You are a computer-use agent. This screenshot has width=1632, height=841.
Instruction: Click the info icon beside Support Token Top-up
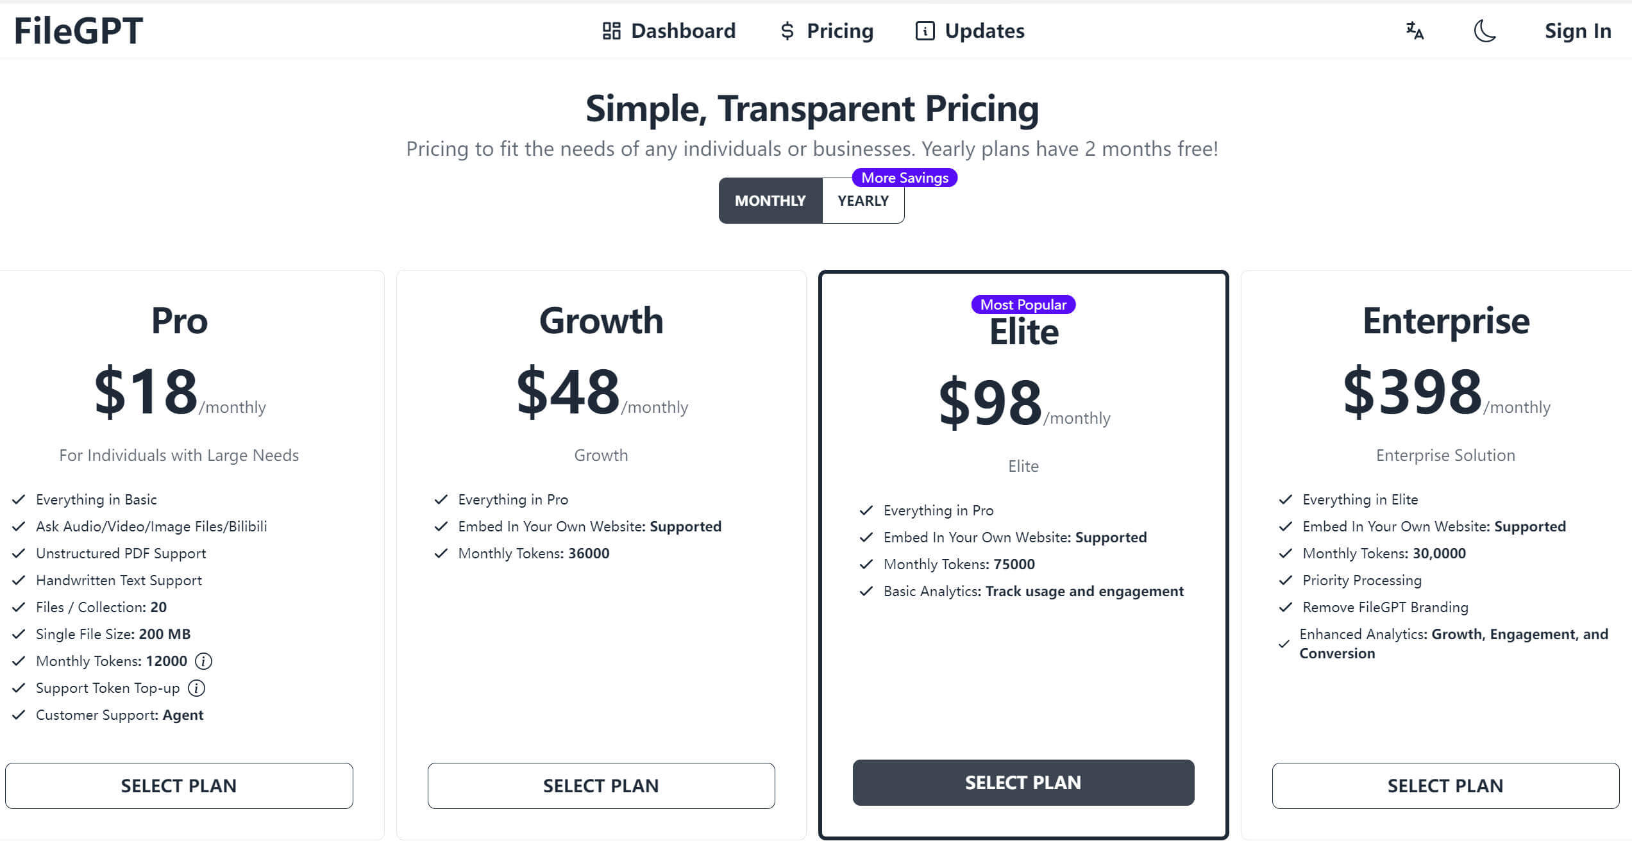pyautogui.click(x=196, y=688)
